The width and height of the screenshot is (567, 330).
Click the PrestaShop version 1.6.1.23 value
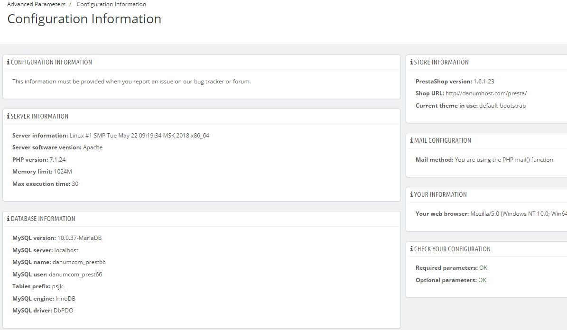click(x=484, y=82)
